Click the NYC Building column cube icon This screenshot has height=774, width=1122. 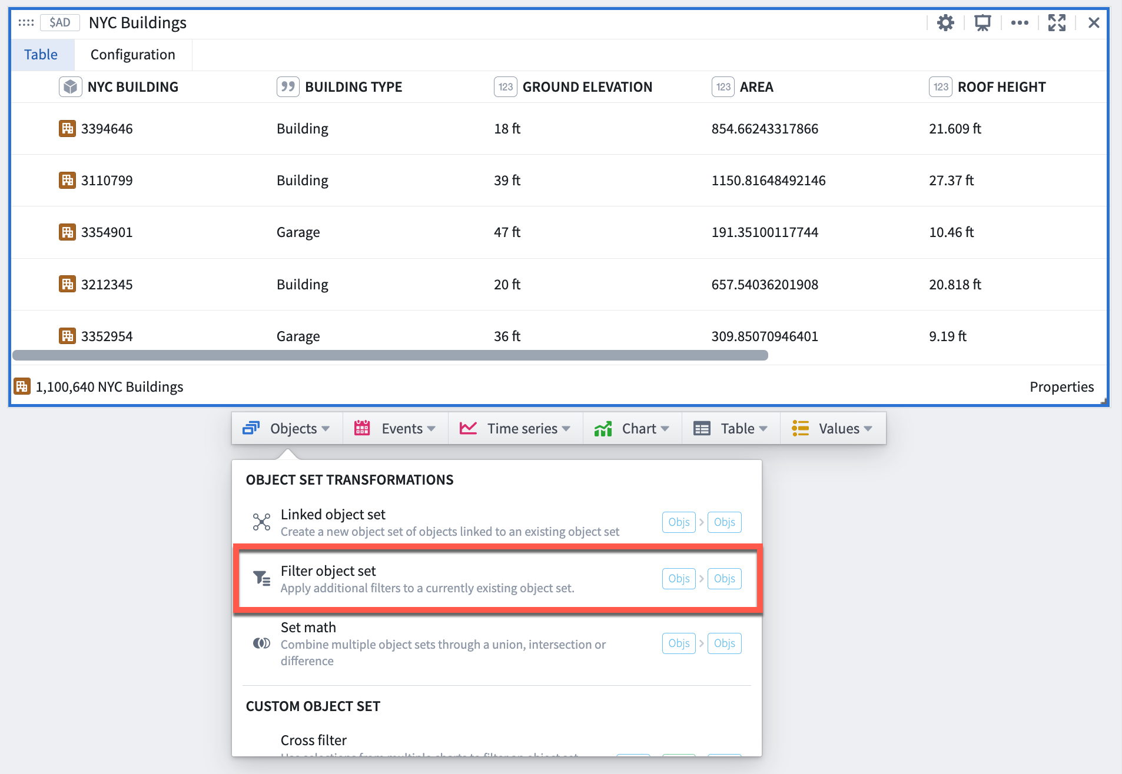click(x=71, y=87)
